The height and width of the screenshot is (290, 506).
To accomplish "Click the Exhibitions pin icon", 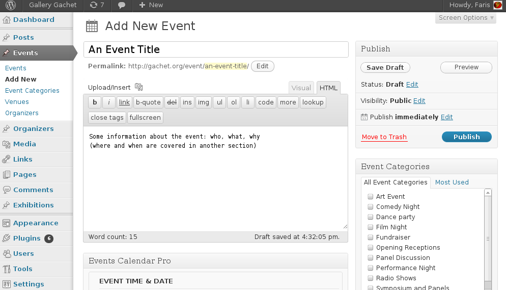I will [6, 205].
